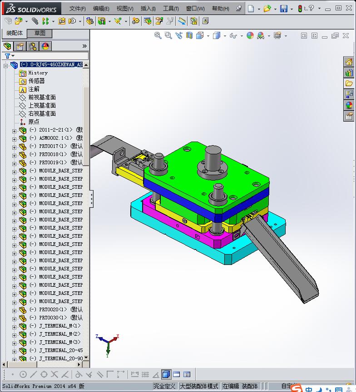The width and height of the screenshot is (356, 392).
Task: Open SolidWorks Resources home icon in task pane
Action: pos(349,62)
